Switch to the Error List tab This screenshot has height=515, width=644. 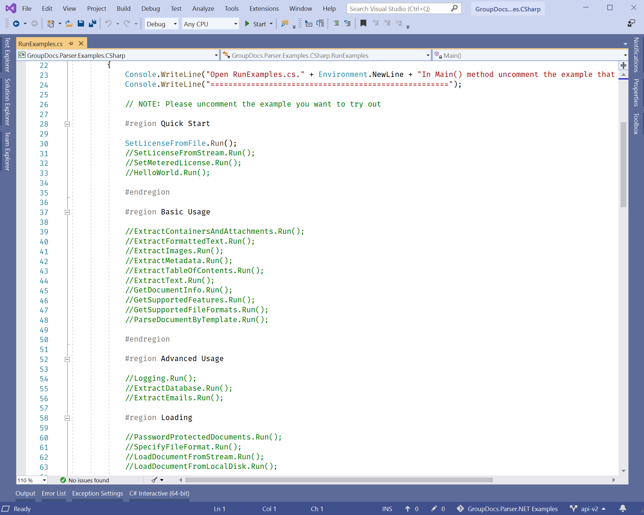(54, 493)
